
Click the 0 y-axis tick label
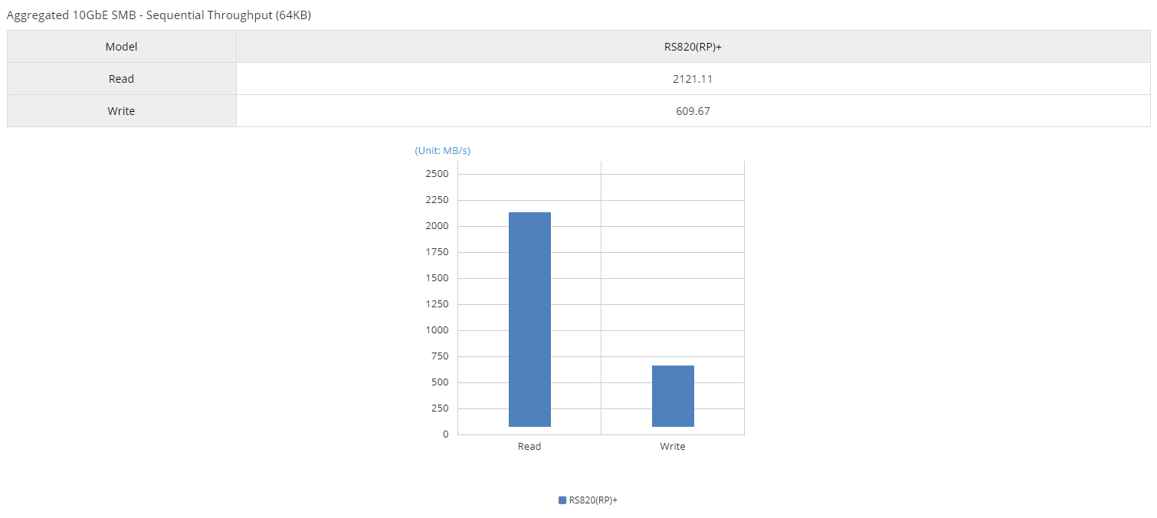point(446,434)
